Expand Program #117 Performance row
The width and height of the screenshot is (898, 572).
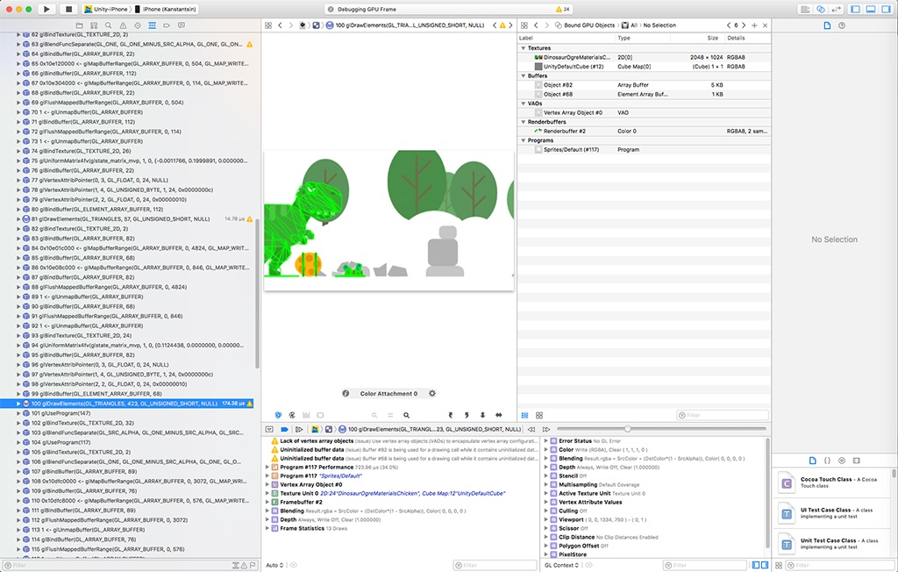coord(267,467)
